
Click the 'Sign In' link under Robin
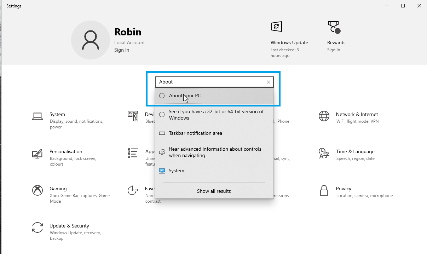point(122,50)
